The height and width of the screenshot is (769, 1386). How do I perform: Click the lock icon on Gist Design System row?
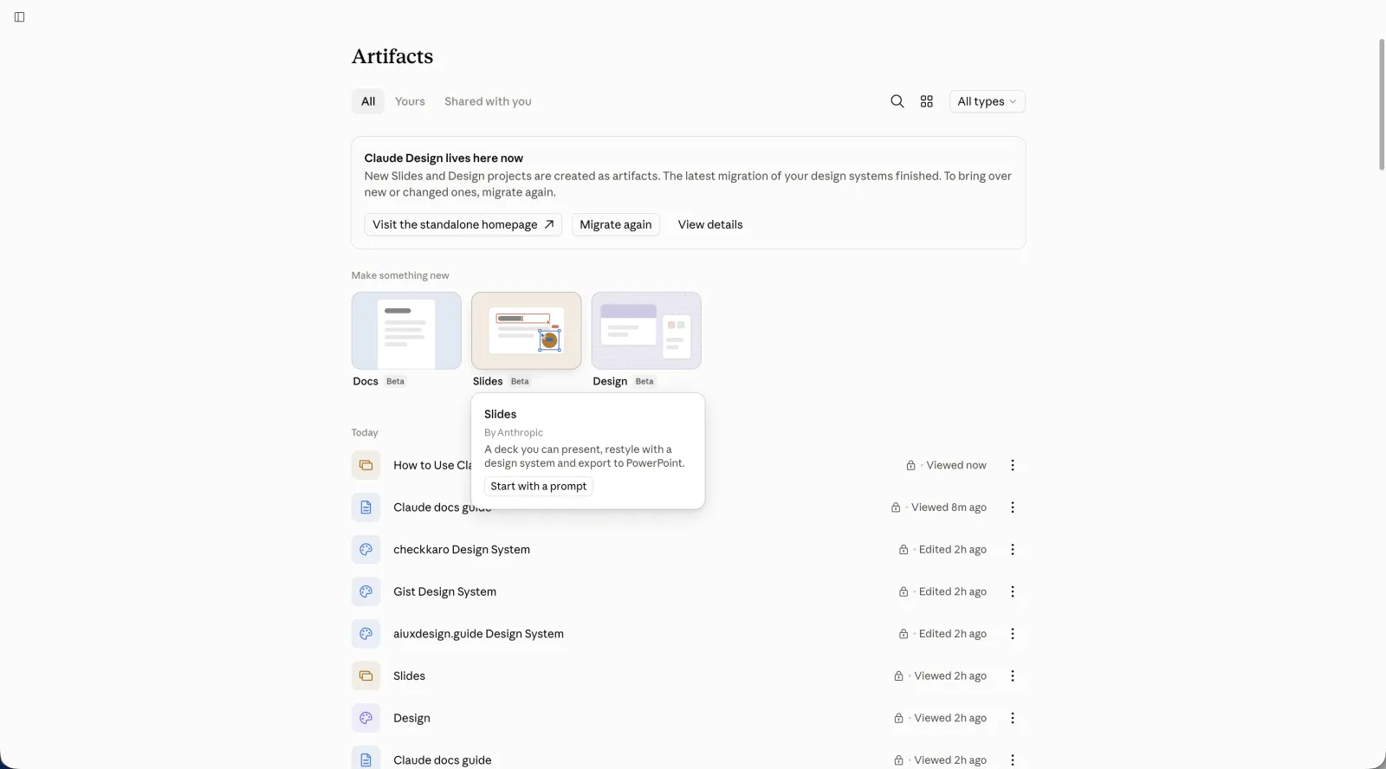coord(903,591)
